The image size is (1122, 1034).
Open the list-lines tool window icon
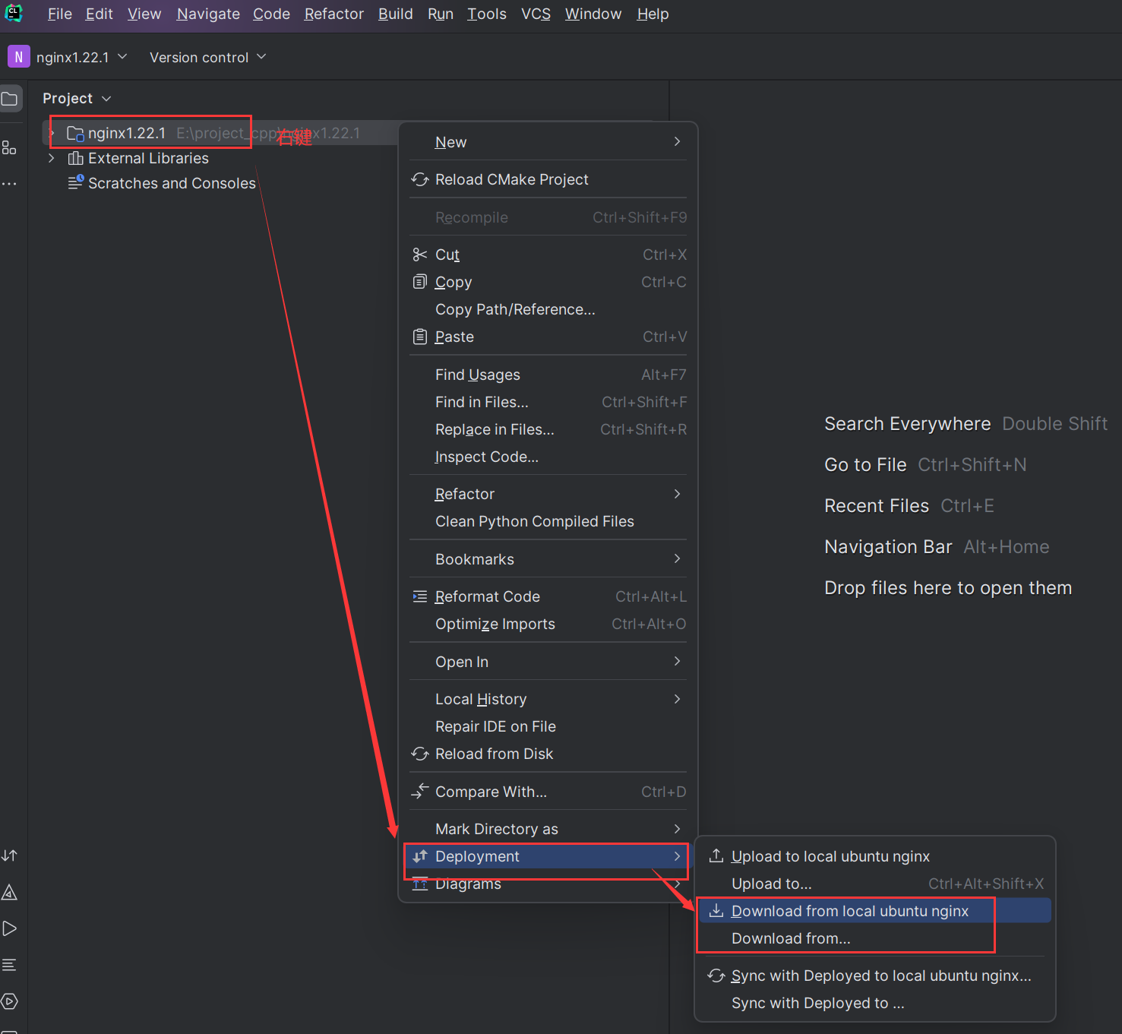coord(10,965)
